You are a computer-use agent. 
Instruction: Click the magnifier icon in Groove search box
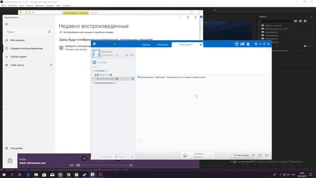tap(49, 32)
